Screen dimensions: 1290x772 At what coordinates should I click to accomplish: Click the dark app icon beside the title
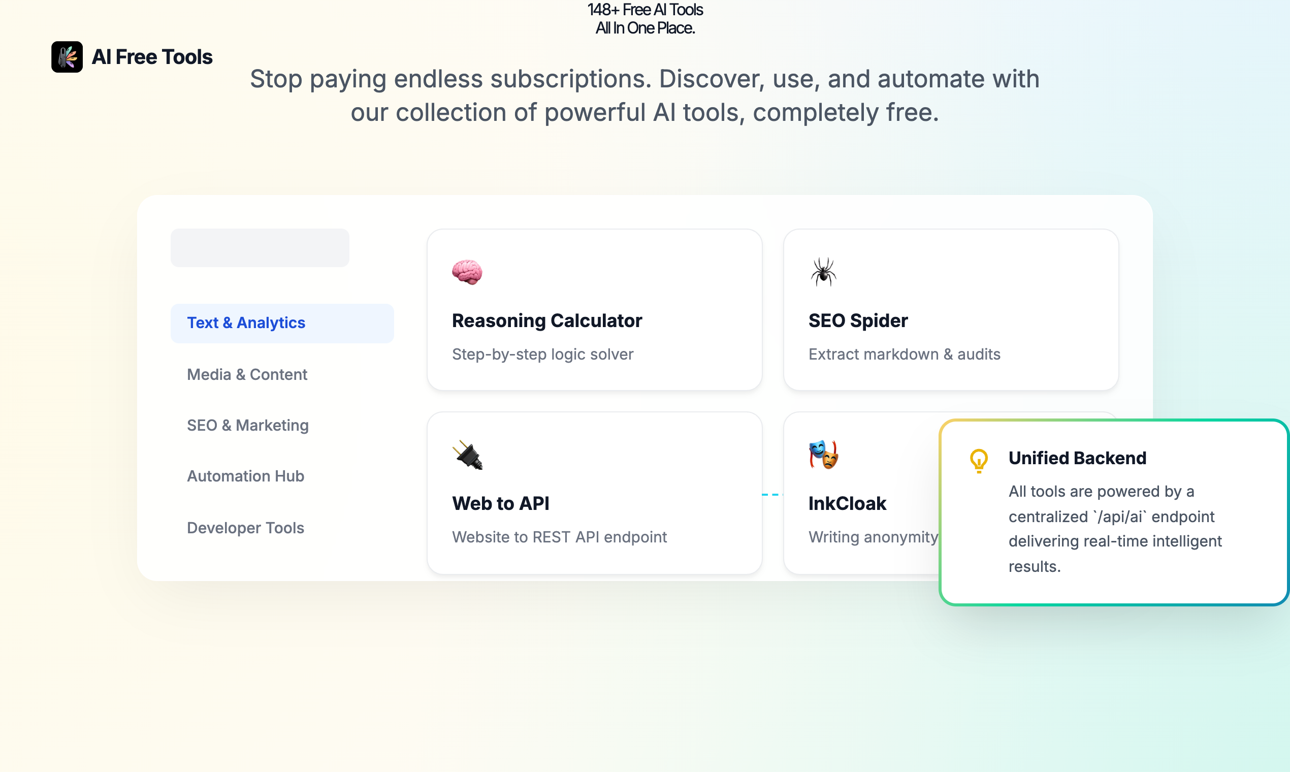click(x=67, y=57)
